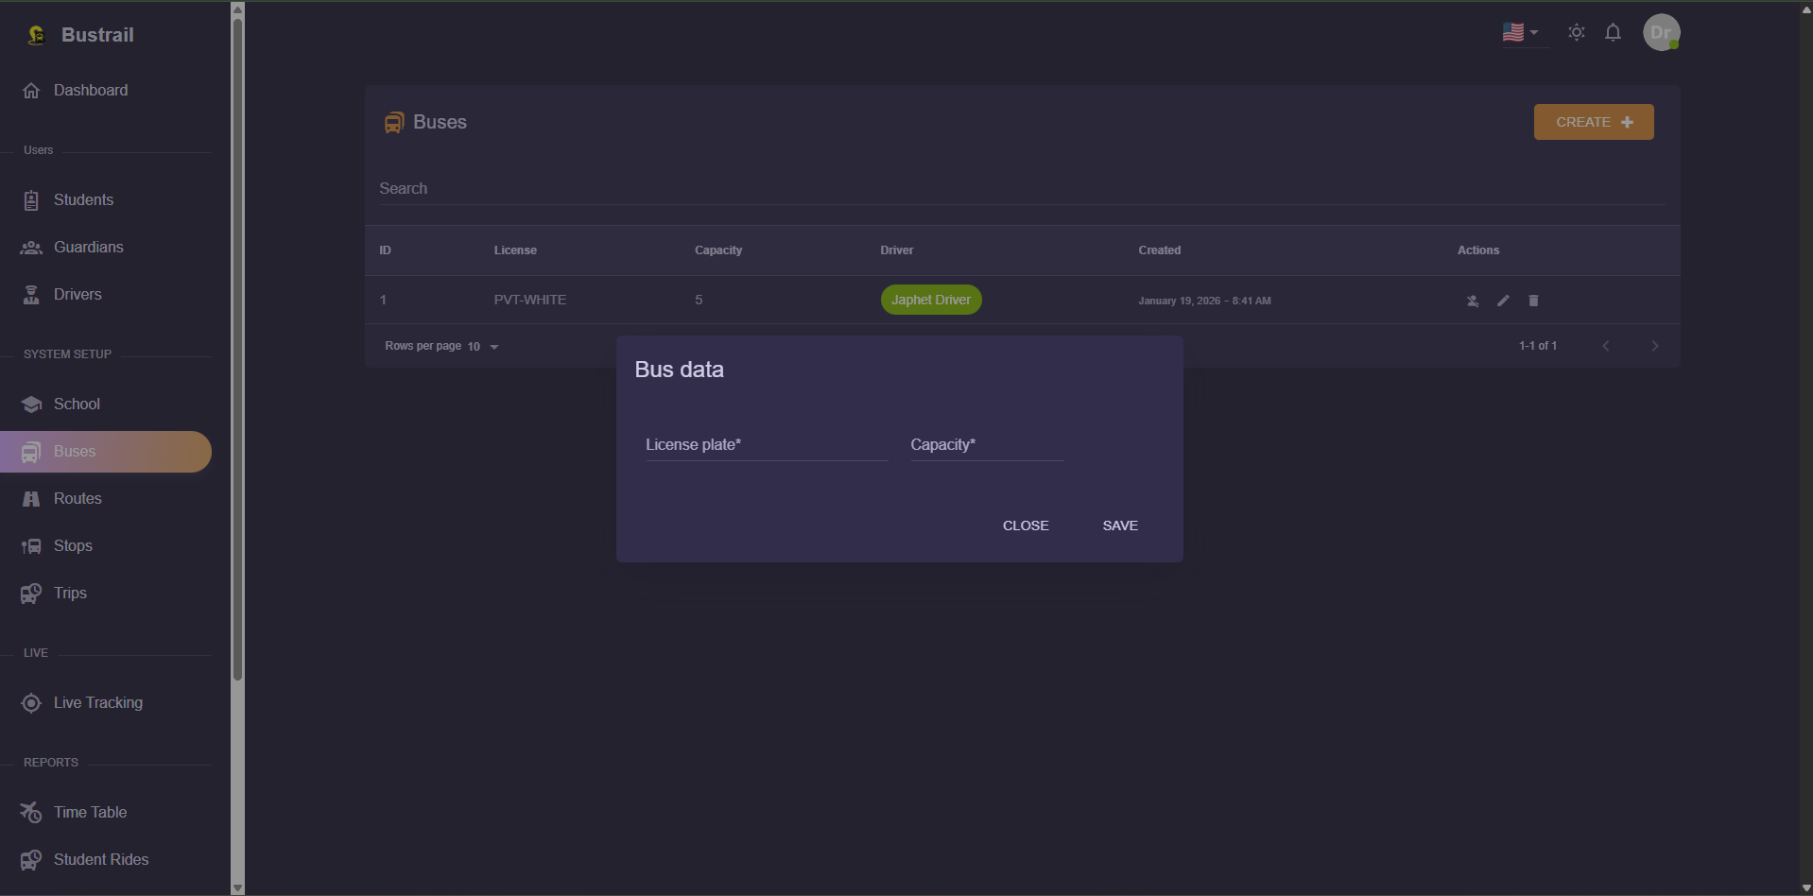This screenshot has width=1813, height=896.
Task: Navigate to the Time Table report
Action: point(90,813)
